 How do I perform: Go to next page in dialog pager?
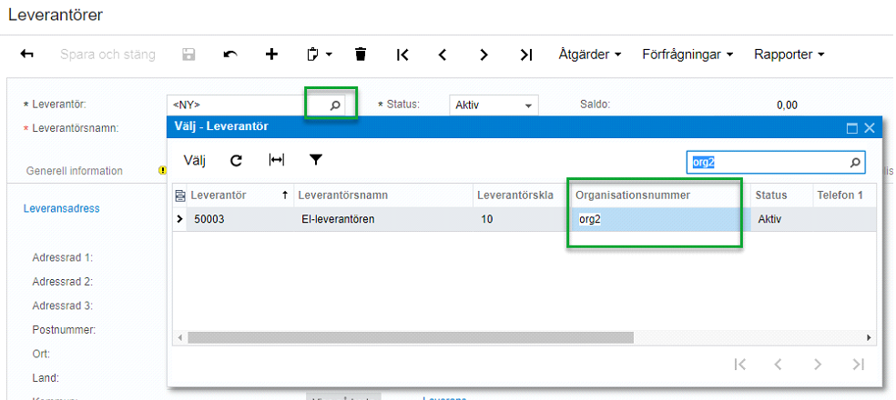coord(818,365)
